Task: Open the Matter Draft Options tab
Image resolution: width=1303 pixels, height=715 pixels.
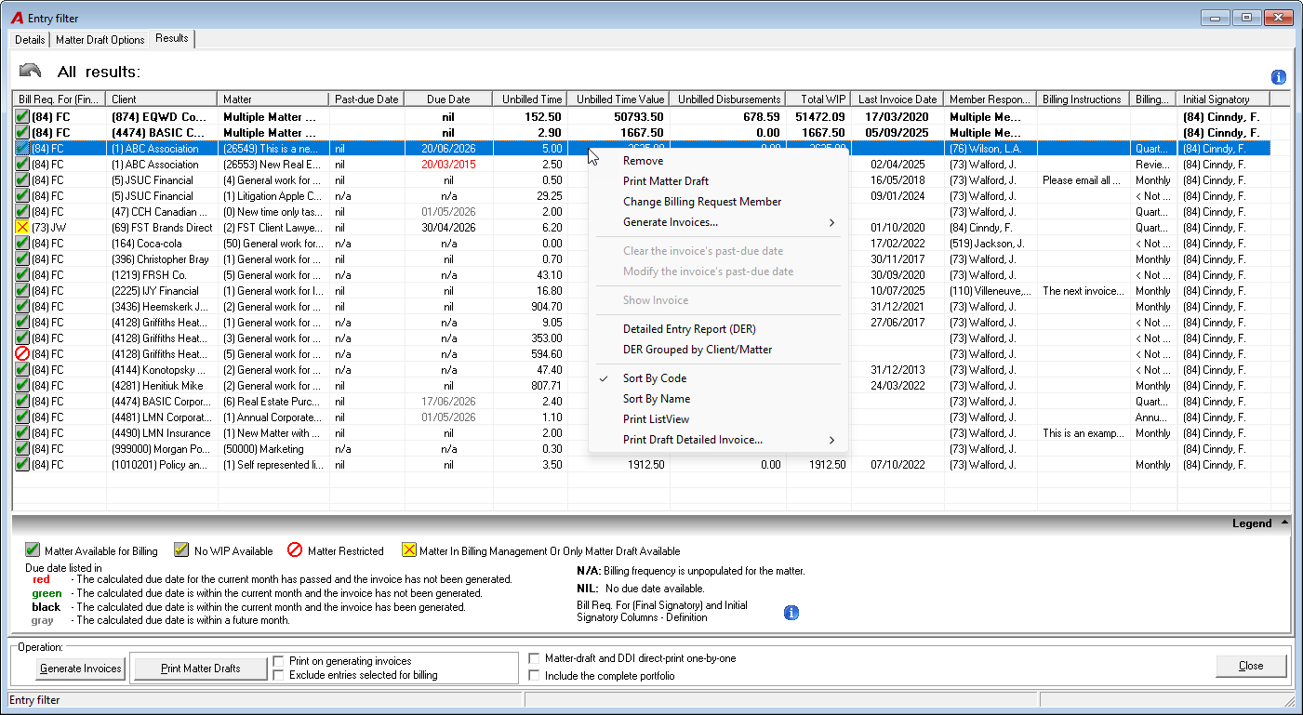Action: pyautogui.click(x=100, y=40)
